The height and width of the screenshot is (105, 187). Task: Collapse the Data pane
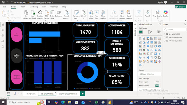point(185,24)
